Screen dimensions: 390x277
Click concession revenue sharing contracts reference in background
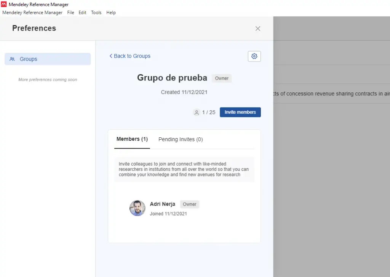(x=332, y=93)
